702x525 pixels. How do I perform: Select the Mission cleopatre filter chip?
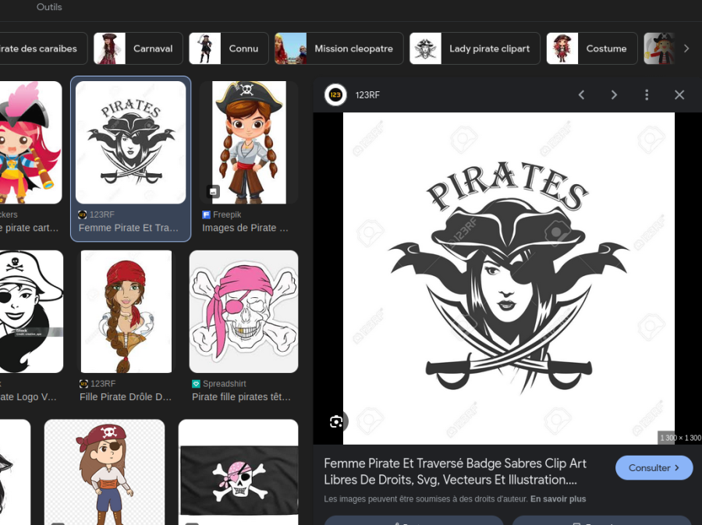click(x=339, y=48)
